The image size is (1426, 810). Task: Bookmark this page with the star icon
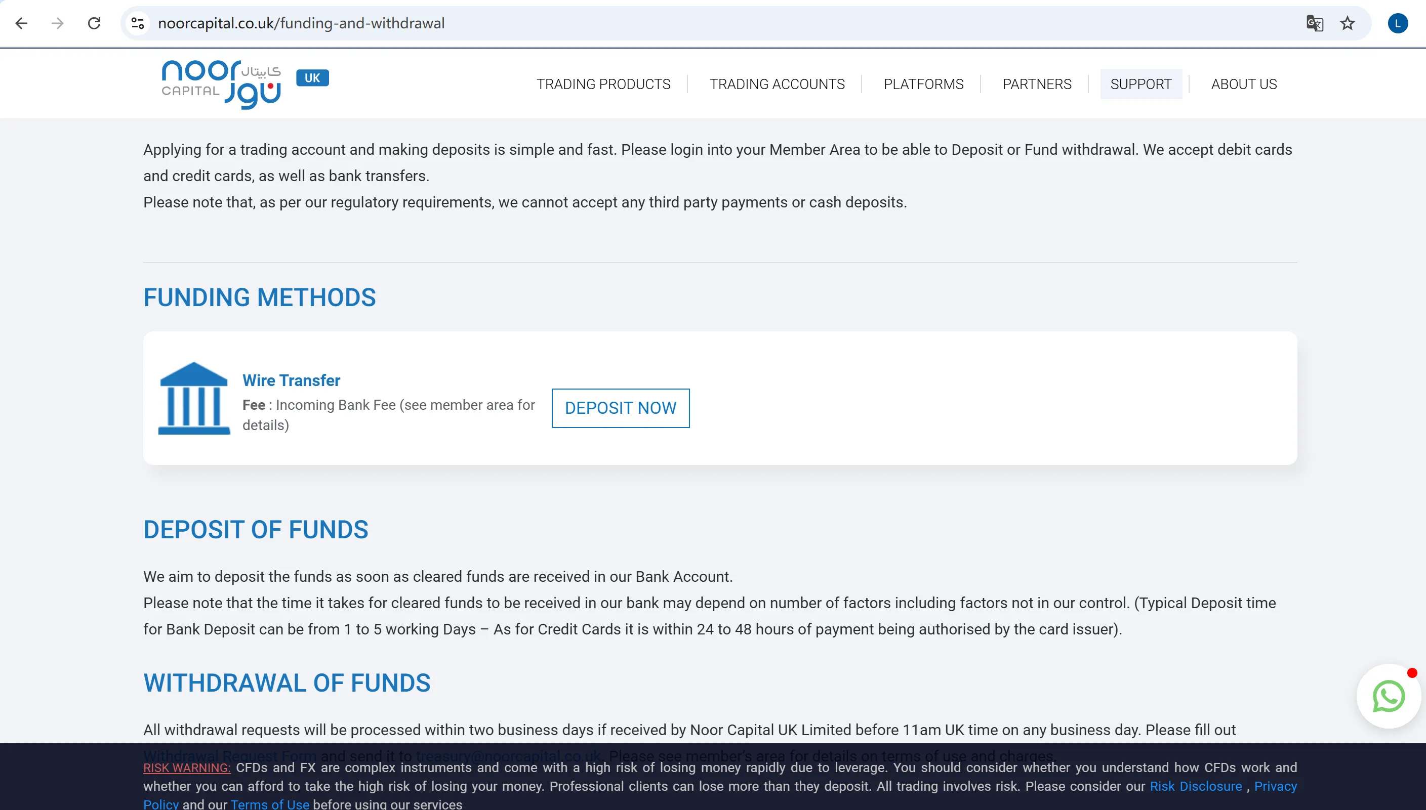click(1348, 23)
